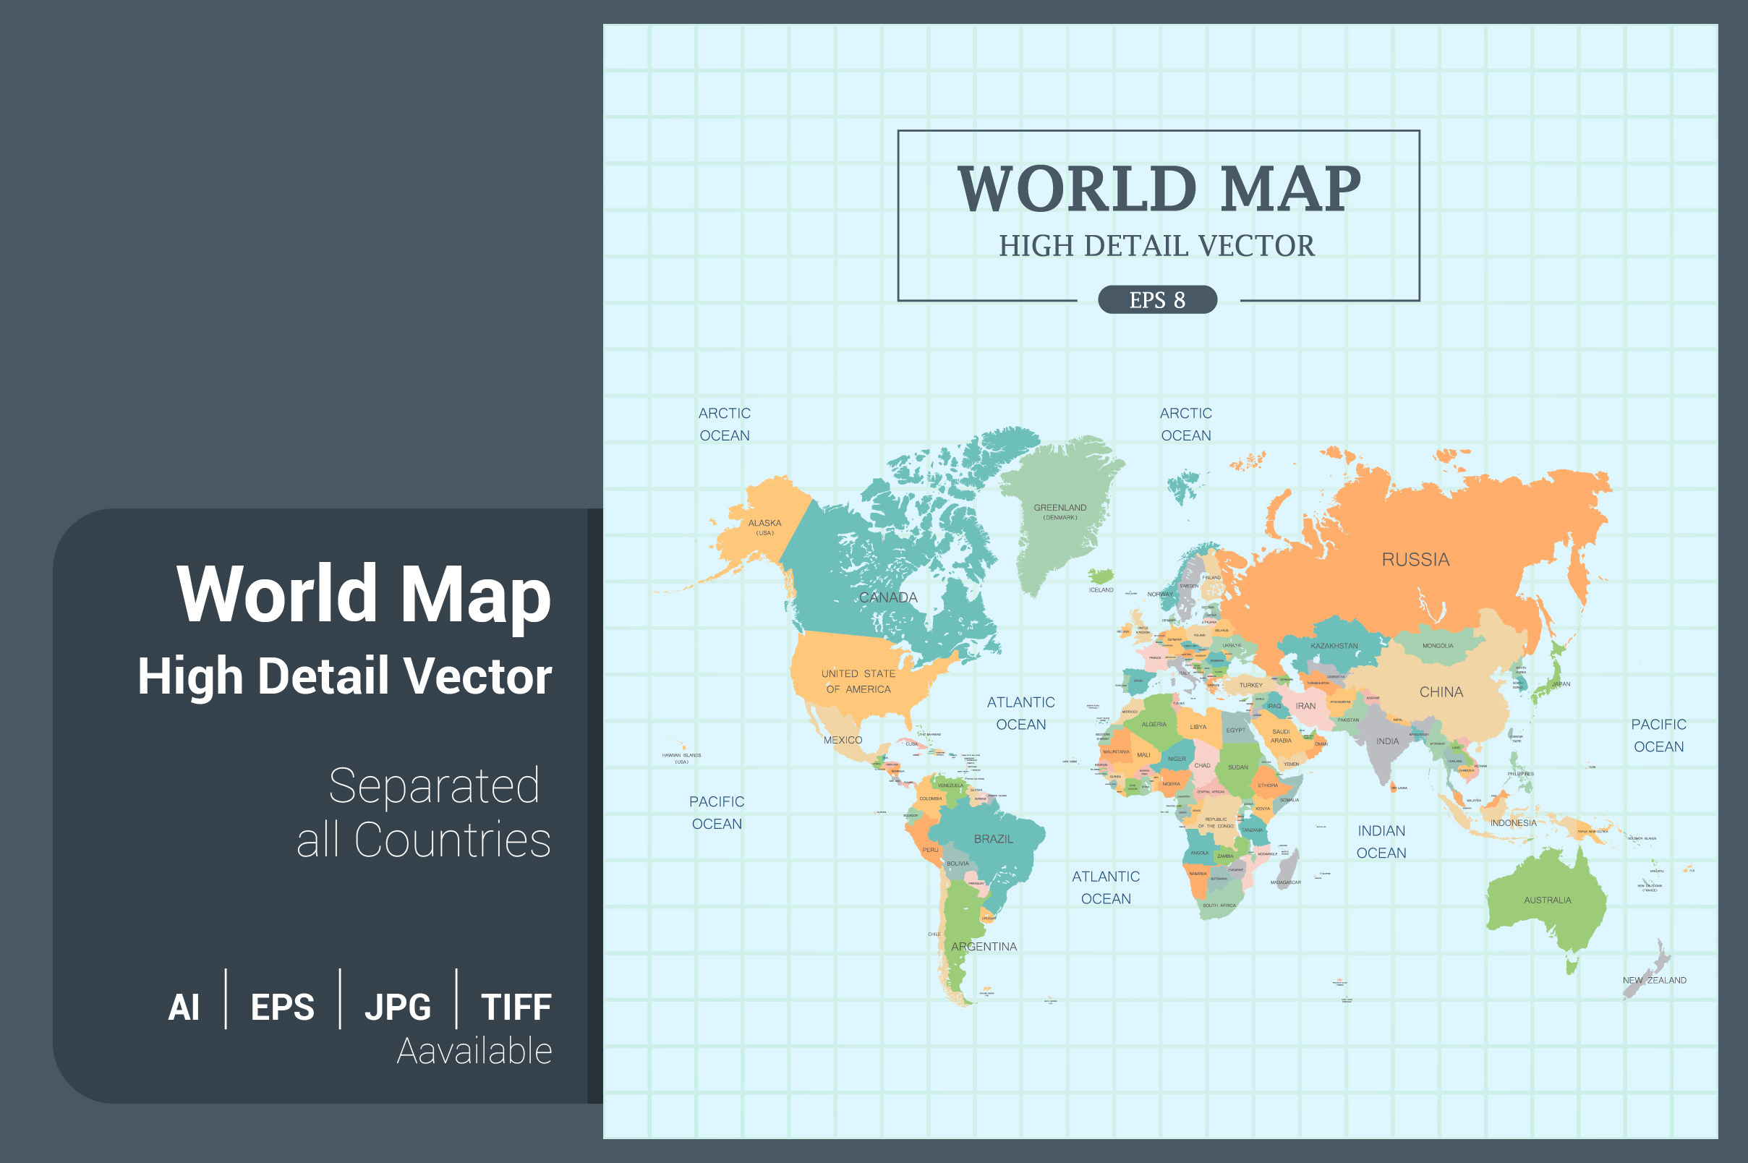Click the New Zealand label
The height and width of the screenshot is (1163, 1748).
(1654, 980)
